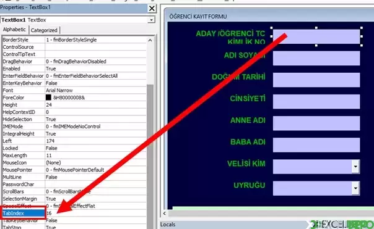Viewport: 374px width, 229px height.
Task: Select the DOĞUM TARİHİ text box
Action: tap(316, 80)
